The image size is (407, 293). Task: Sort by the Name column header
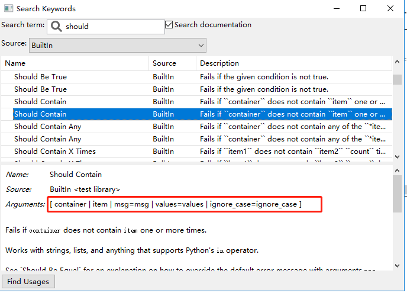(x=75, y=63)
